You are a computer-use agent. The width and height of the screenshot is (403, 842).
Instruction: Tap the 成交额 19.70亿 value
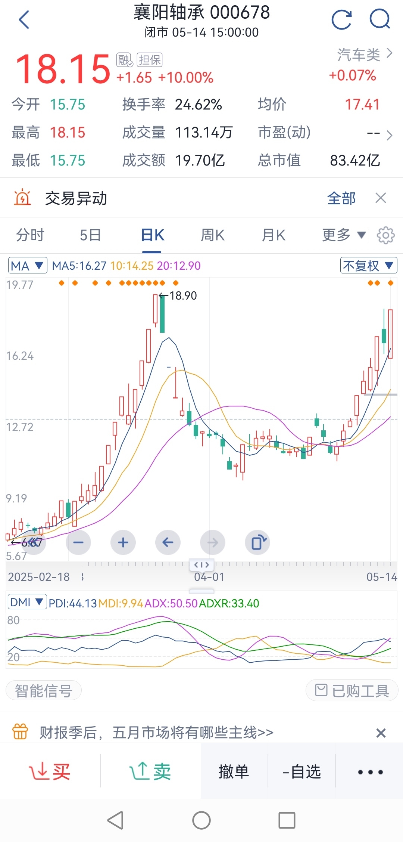pos(200,161)
